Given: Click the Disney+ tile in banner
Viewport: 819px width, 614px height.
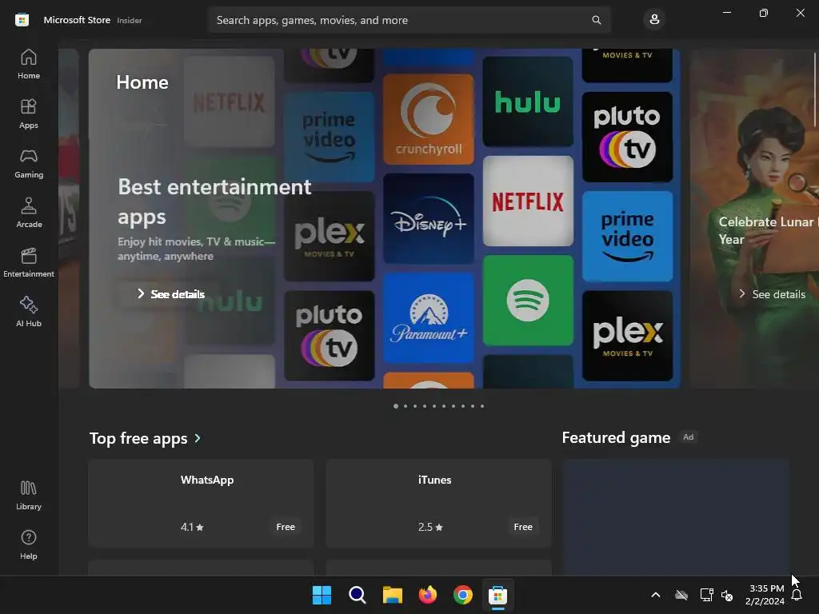Looking at the screenshot, I should (429, 219).
